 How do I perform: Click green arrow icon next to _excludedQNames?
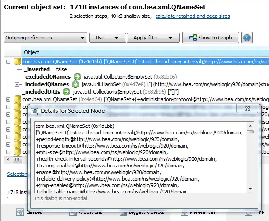click(77, 77)
